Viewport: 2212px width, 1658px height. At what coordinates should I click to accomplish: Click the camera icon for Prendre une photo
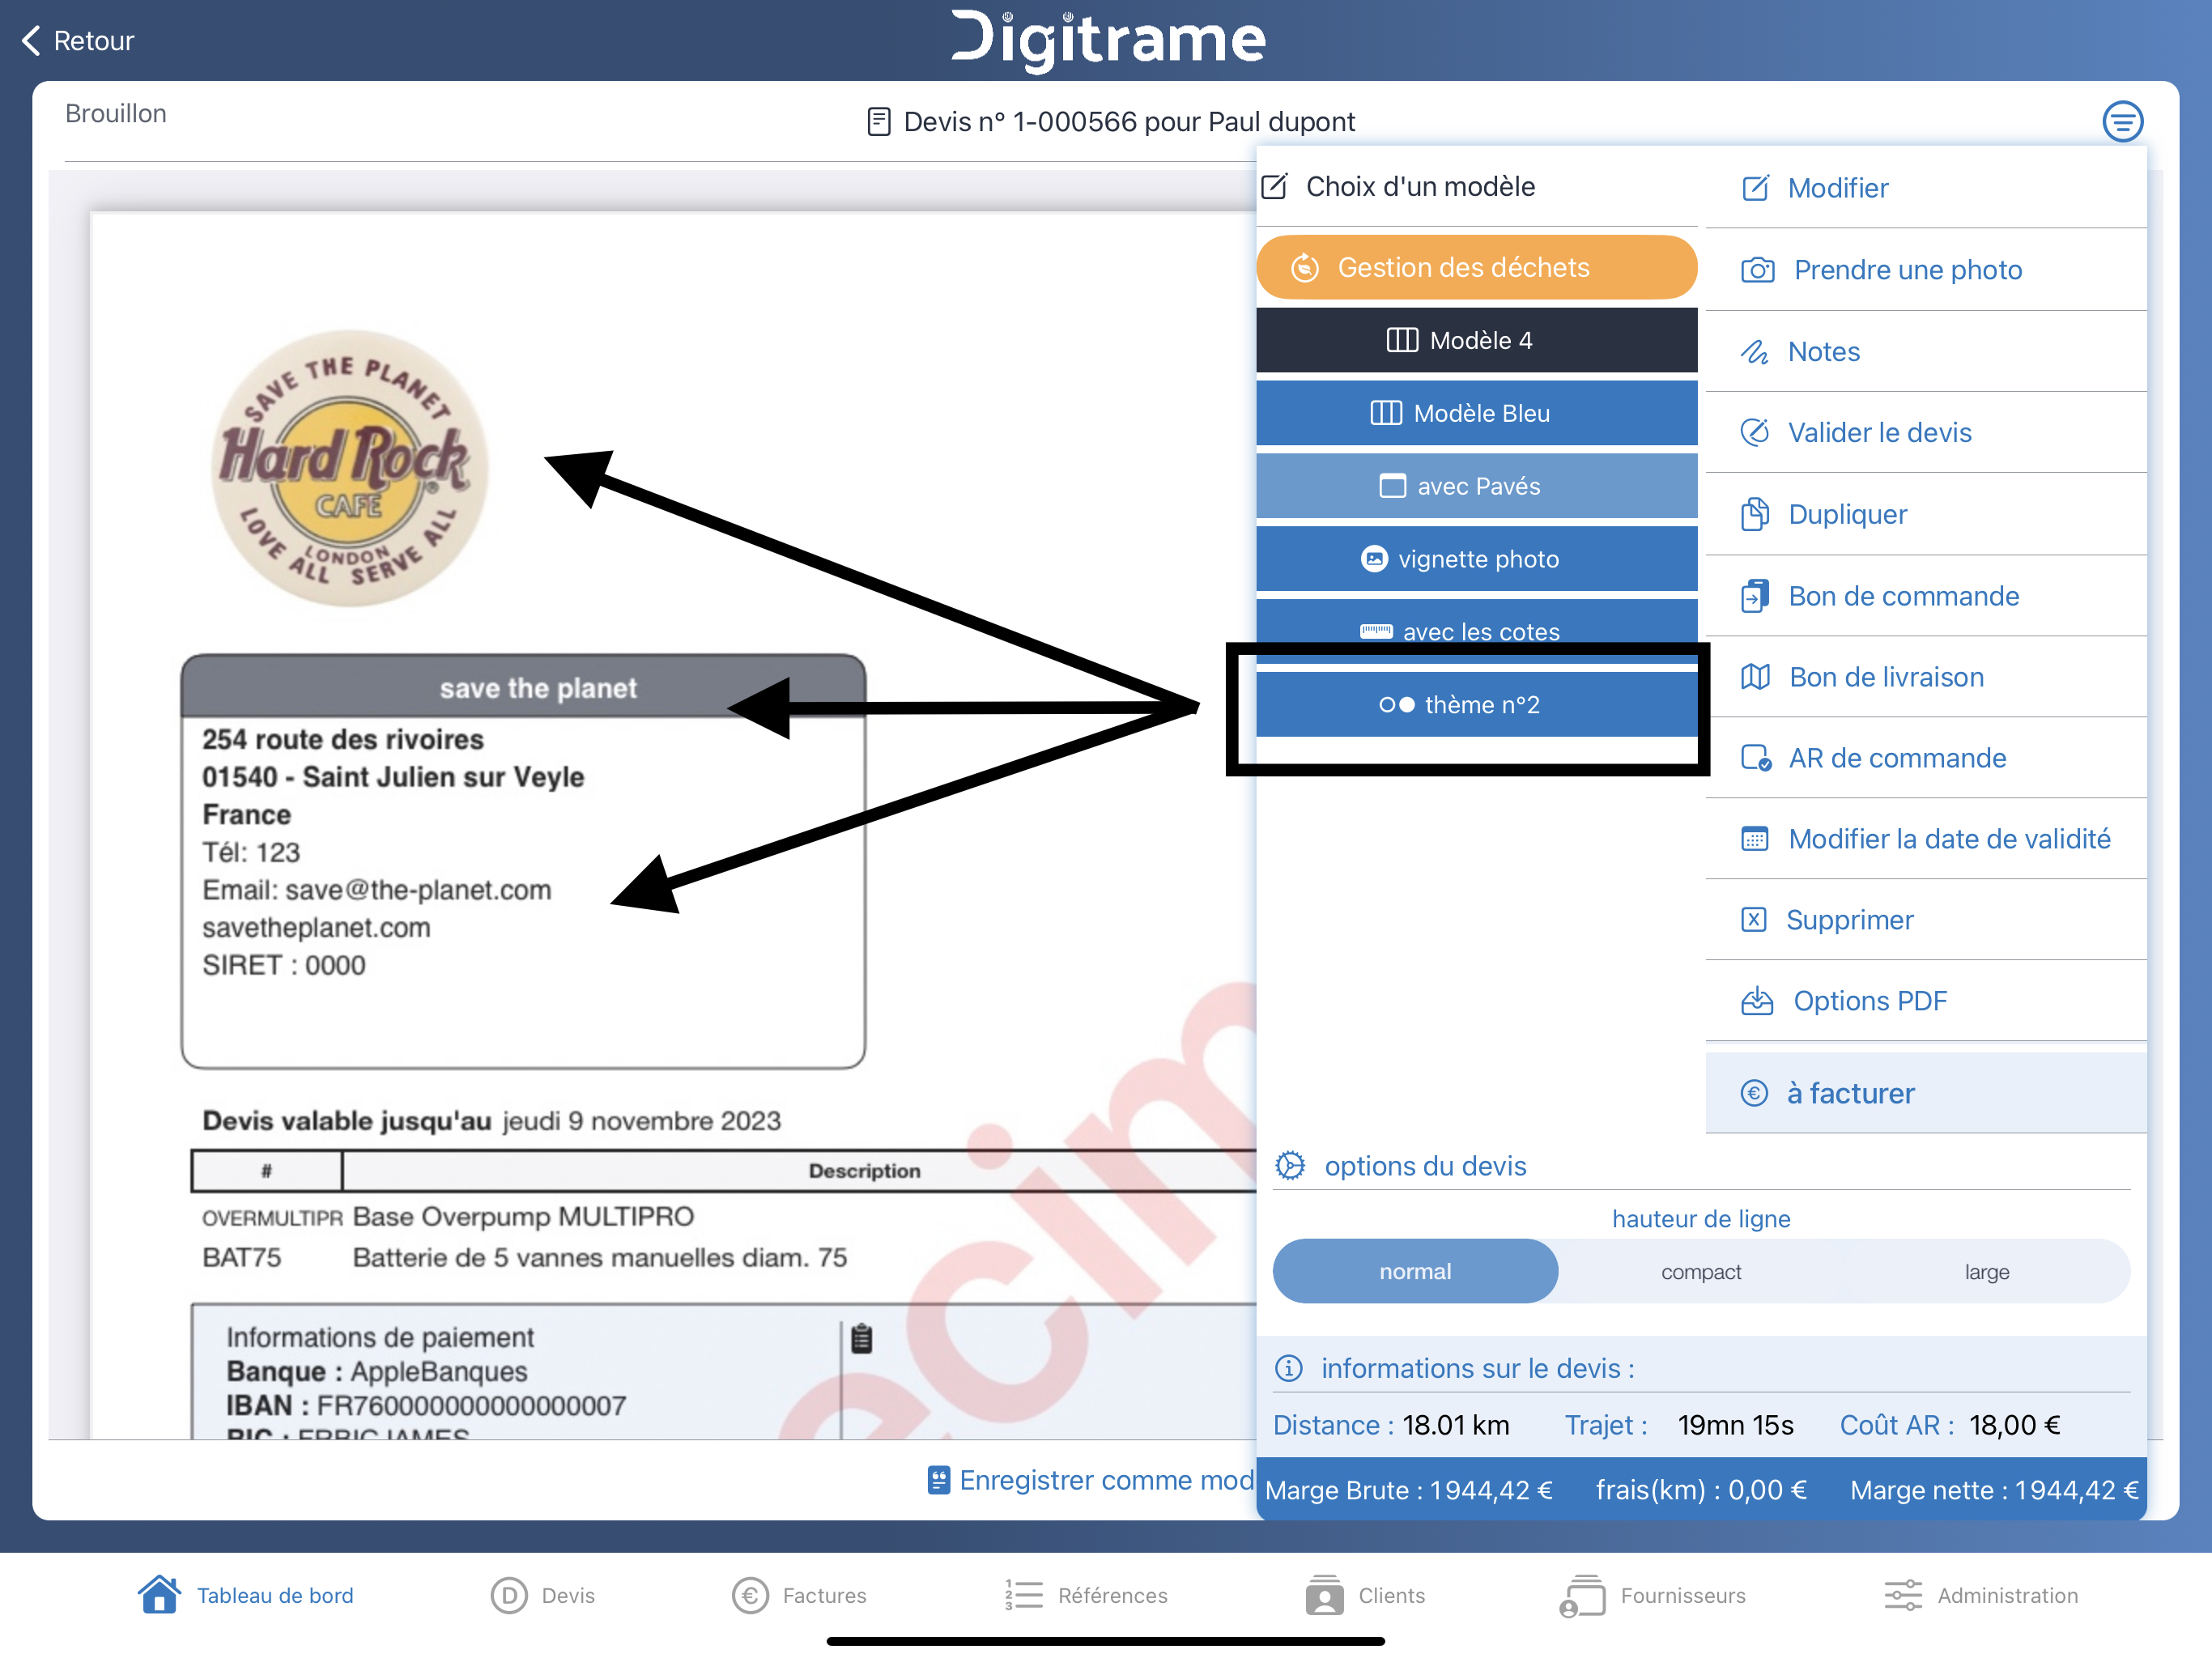pyautogui.click(x=1757, y=270)
